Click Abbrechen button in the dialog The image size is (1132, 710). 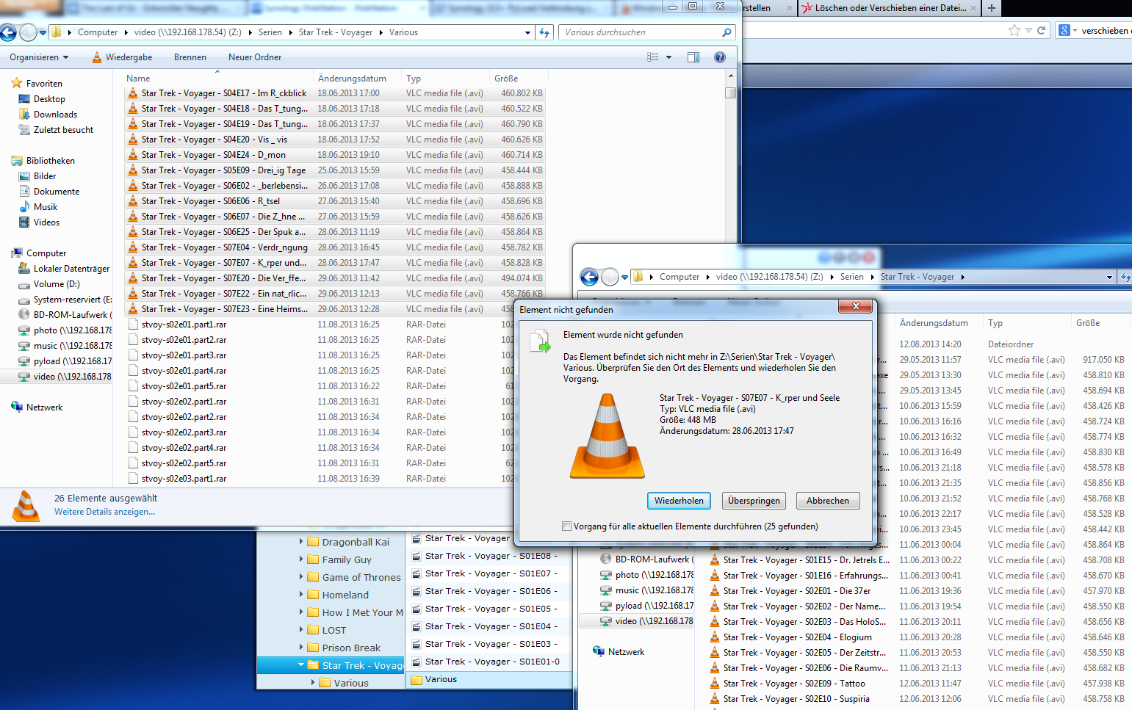[x=828, y=501]
